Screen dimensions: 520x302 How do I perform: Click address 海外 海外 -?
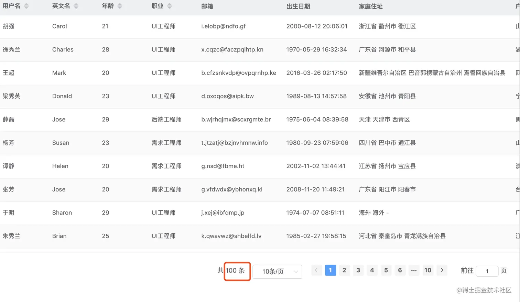[x=373, y=213]
